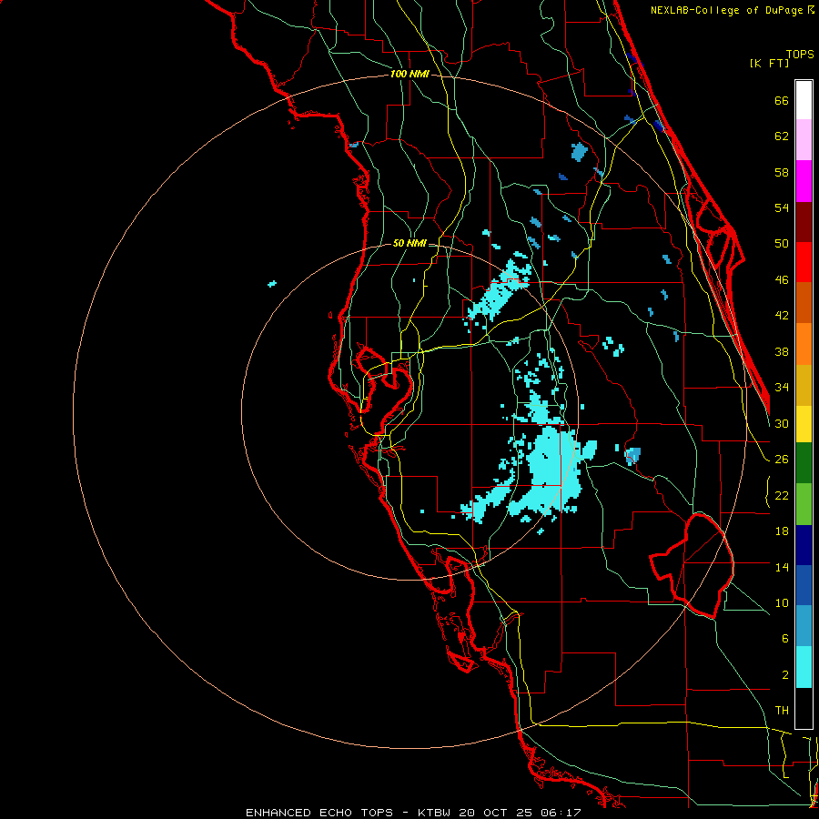Viewport: 819px width, 819px height.
Task: Click the medium blue legend swatch
Action: click(x=804, y=585)
